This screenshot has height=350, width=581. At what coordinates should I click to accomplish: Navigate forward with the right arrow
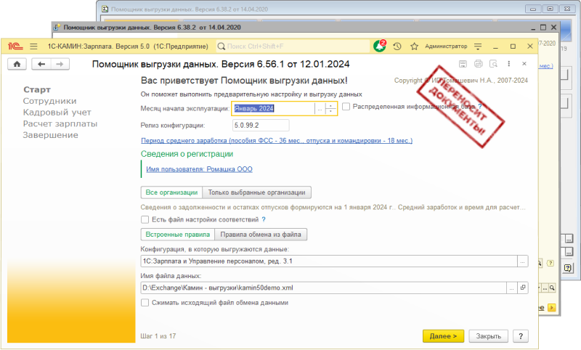(x=60, y=64)
